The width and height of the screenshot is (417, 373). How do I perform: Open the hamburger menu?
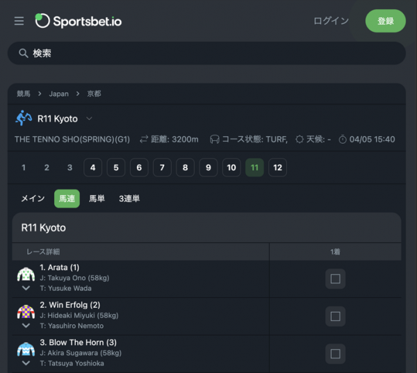pyautogui.click(x=19, y=21)
